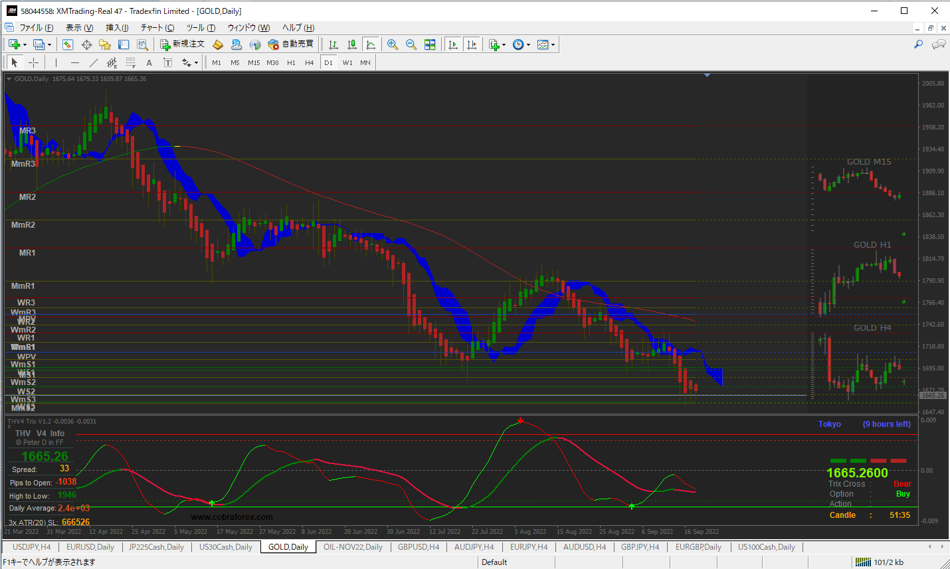Click the search magnifier icon at top right
Image resolution: width=950 pixels, height=569 pixels.
[x=919, y=44]
